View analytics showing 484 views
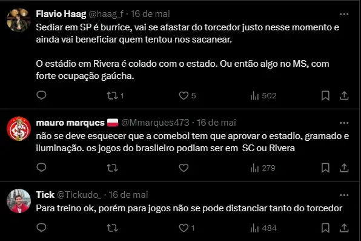The width and height of the screenshot is (361, 241). (263, 228)
